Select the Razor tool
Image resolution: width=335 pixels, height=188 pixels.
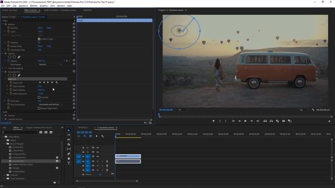pyautogui.click(x=69, y=144)
